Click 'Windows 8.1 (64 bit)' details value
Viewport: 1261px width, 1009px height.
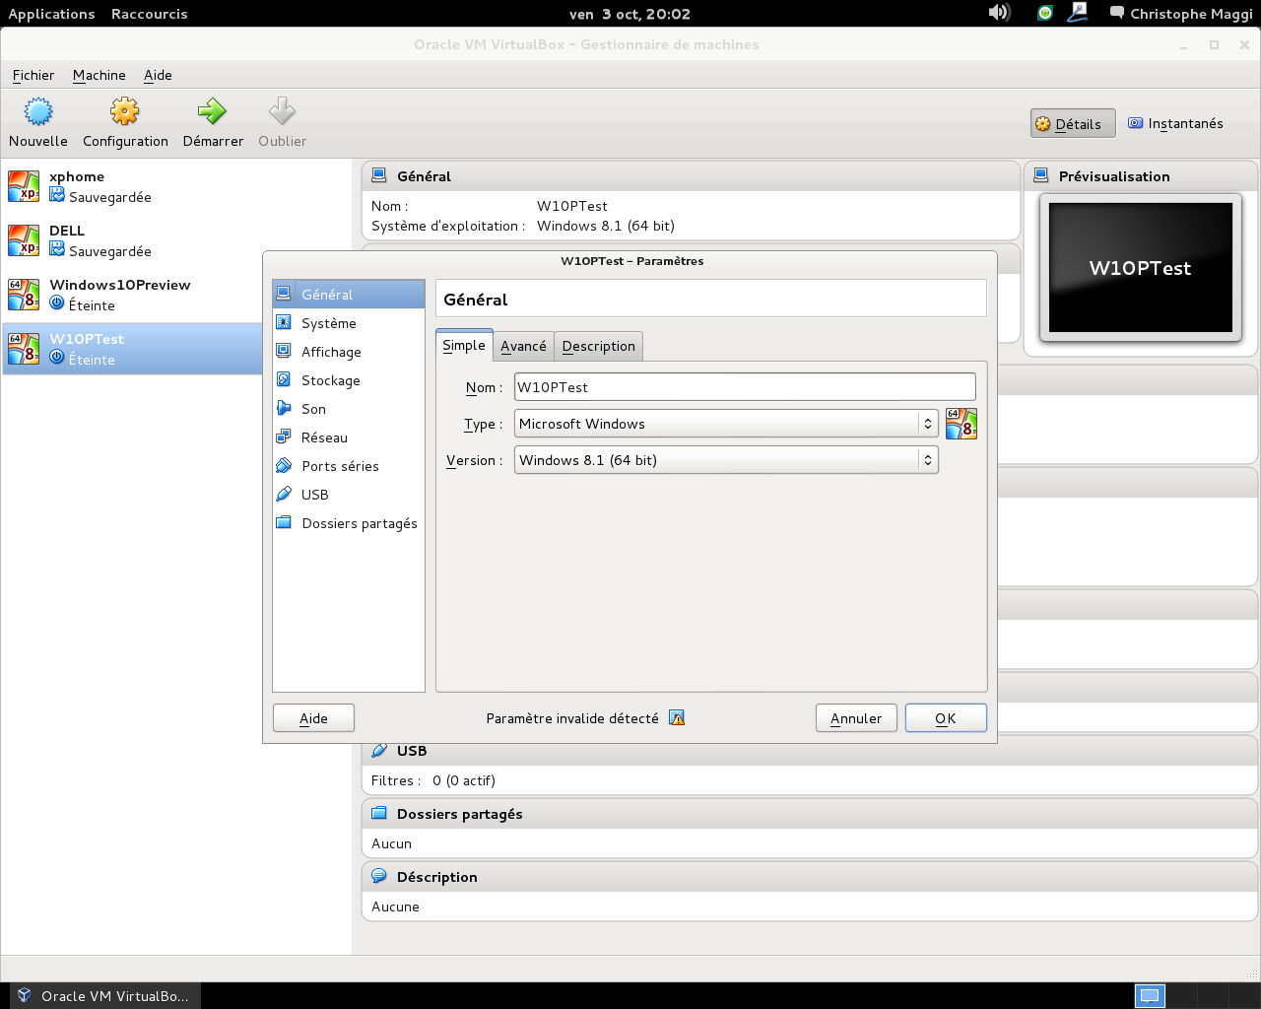pos(606,226)
